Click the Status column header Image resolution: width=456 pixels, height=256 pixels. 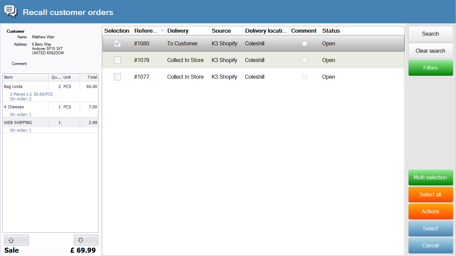[x=331, y=31]
